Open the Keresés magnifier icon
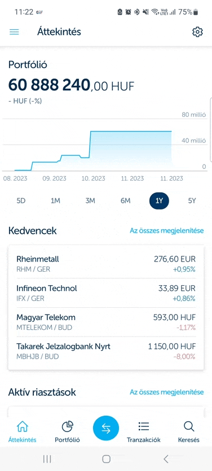Image resolution: width=212 pixels, height=471 pixels. pos(189,426)
